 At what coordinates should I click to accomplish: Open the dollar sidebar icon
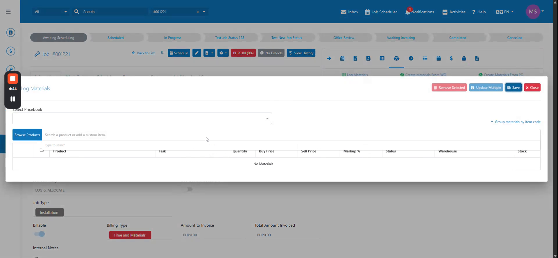coord(11,51)
